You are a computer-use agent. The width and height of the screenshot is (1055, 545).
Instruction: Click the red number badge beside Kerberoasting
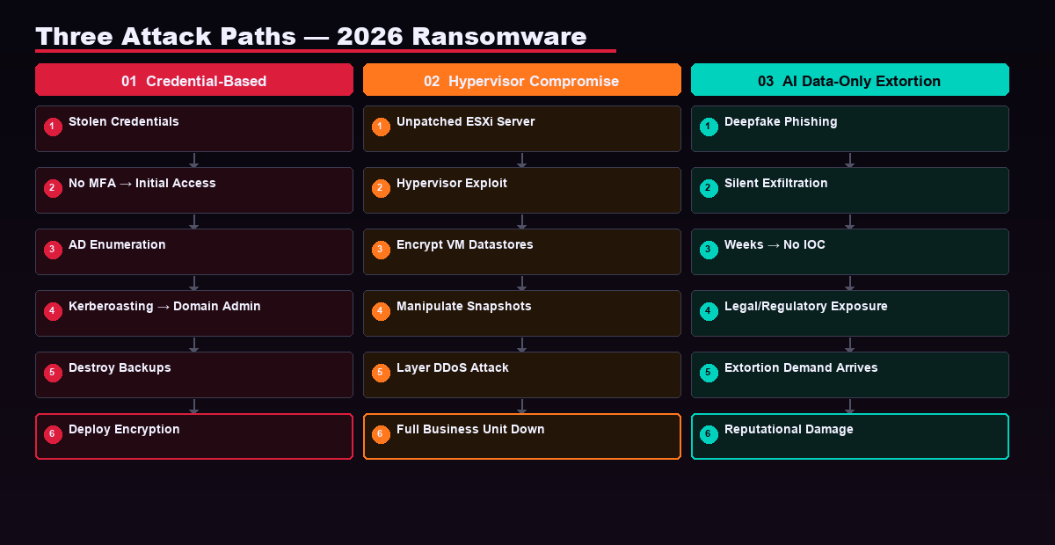(x=53, y=311)
